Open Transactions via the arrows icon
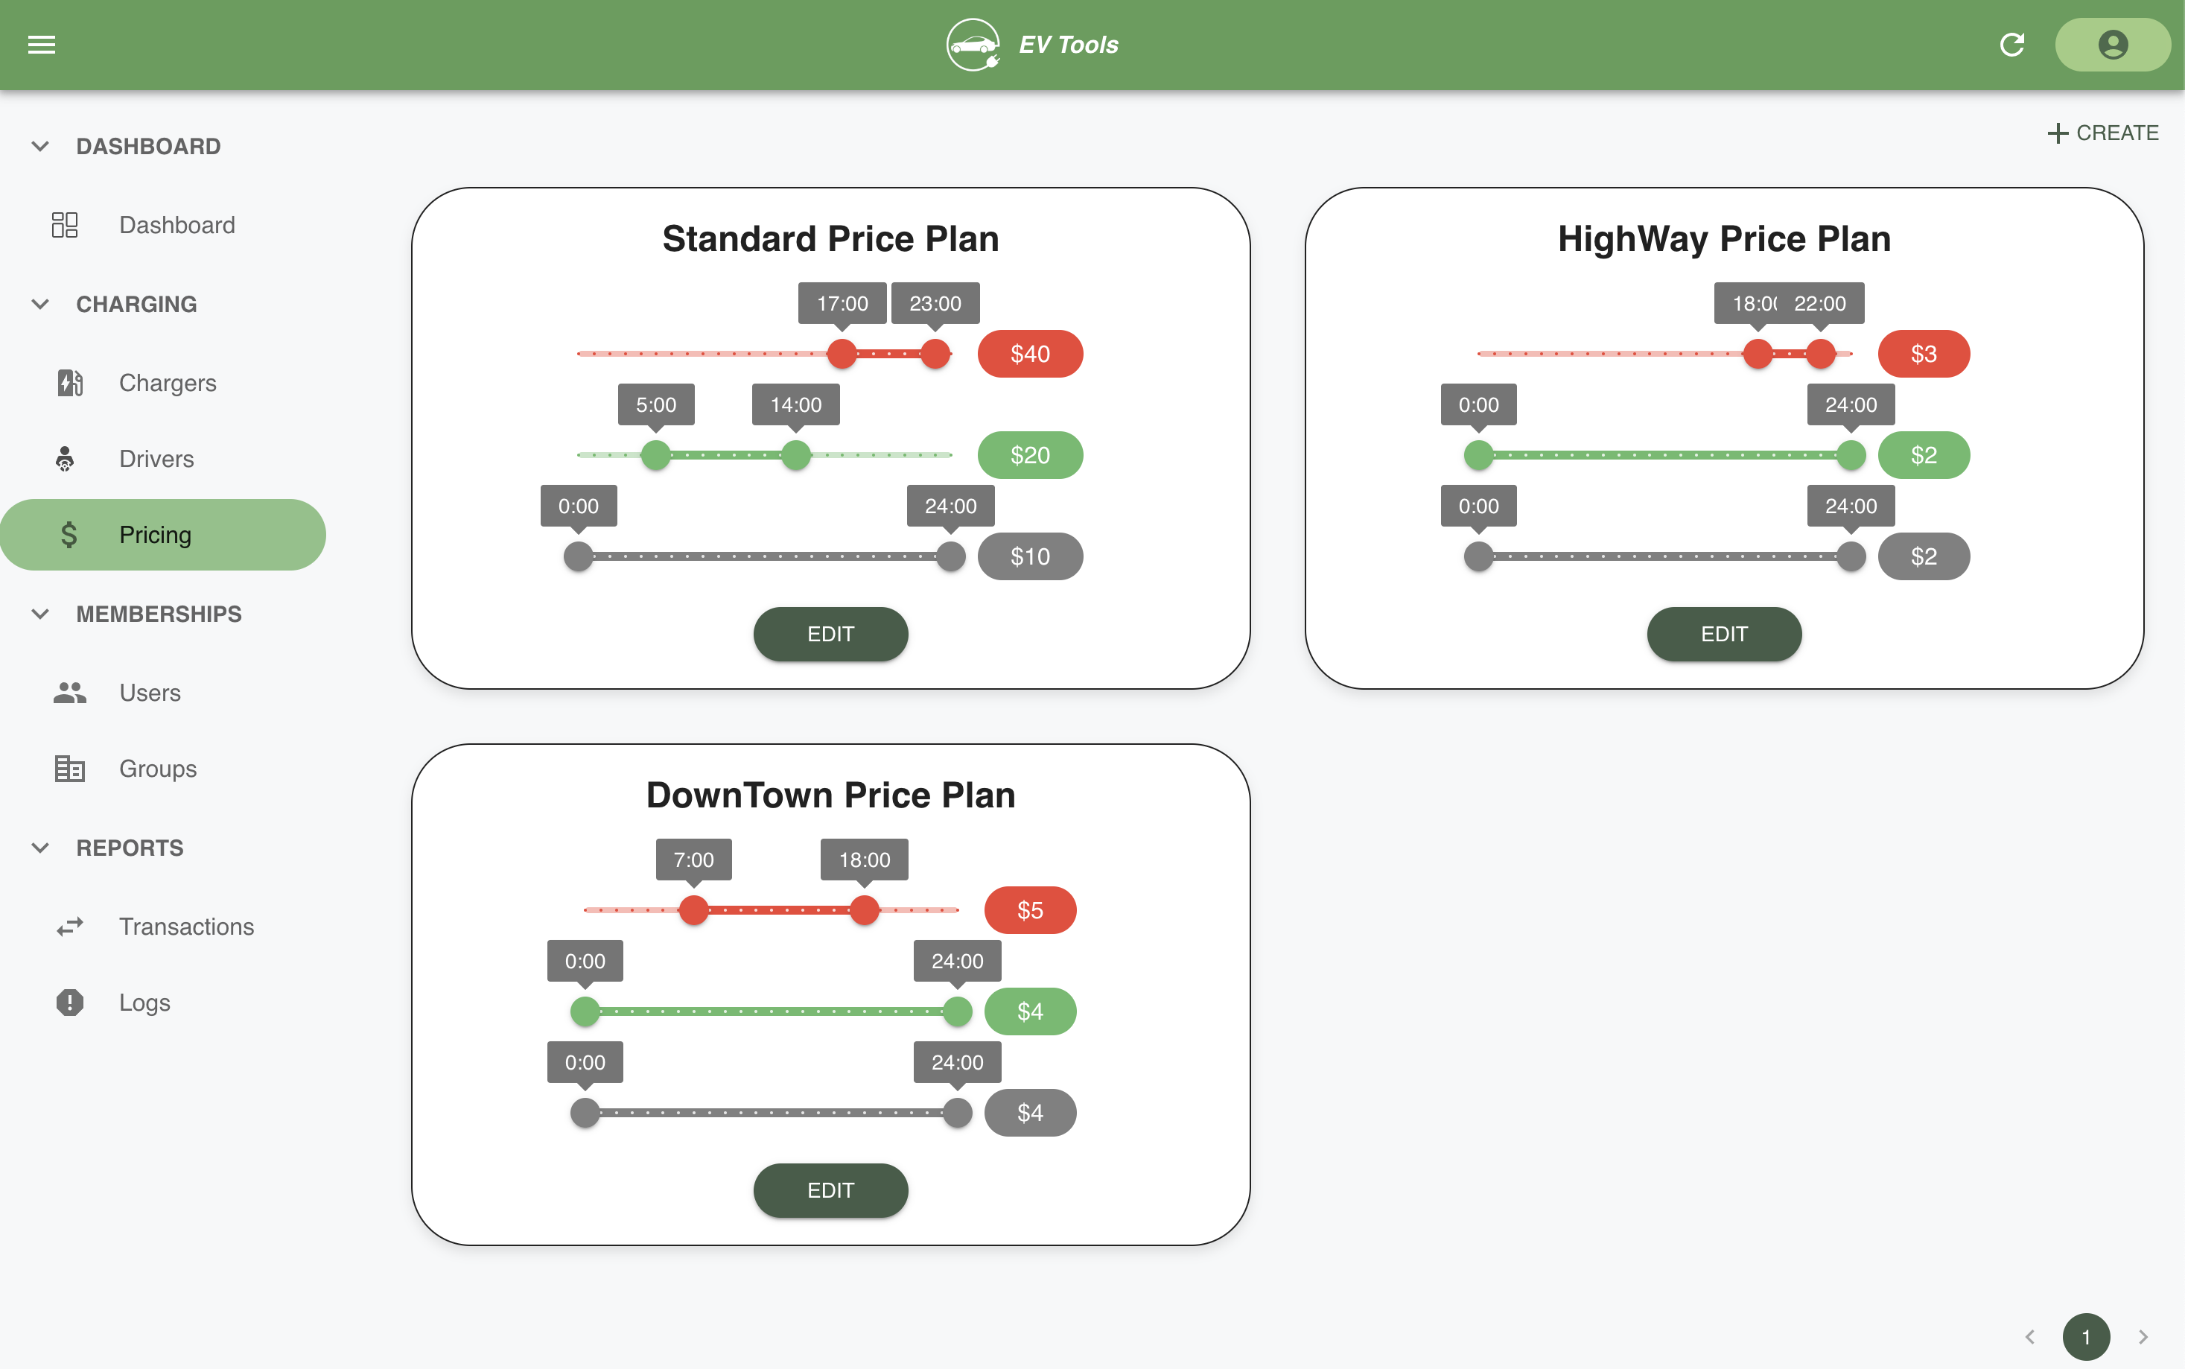Viewport: 2185px width, 1369px height. point(67,927)
